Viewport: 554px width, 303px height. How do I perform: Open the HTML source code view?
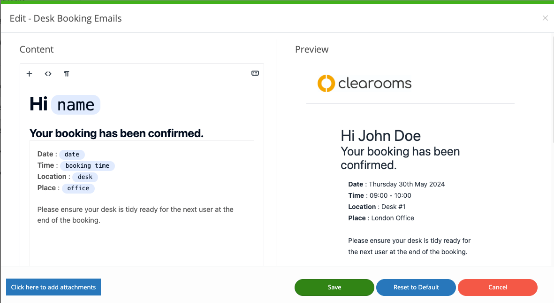tap(48, 74)
